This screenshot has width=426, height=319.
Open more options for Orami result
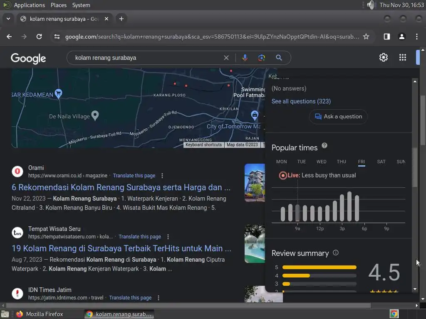point(162,176)
